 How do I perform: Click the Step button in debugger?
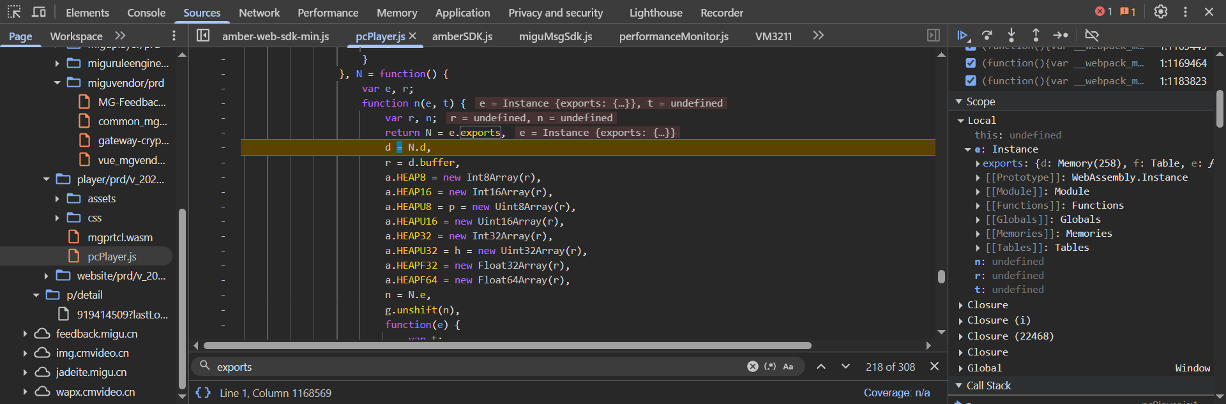pyautogui.click(x=1061, y=36)
